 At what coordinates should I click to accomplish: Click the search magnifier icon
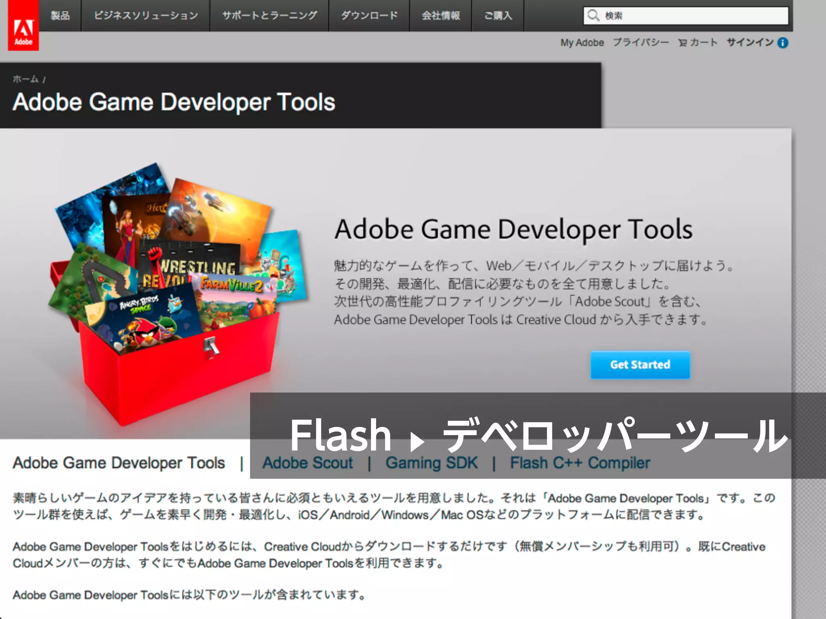(593, 16)
